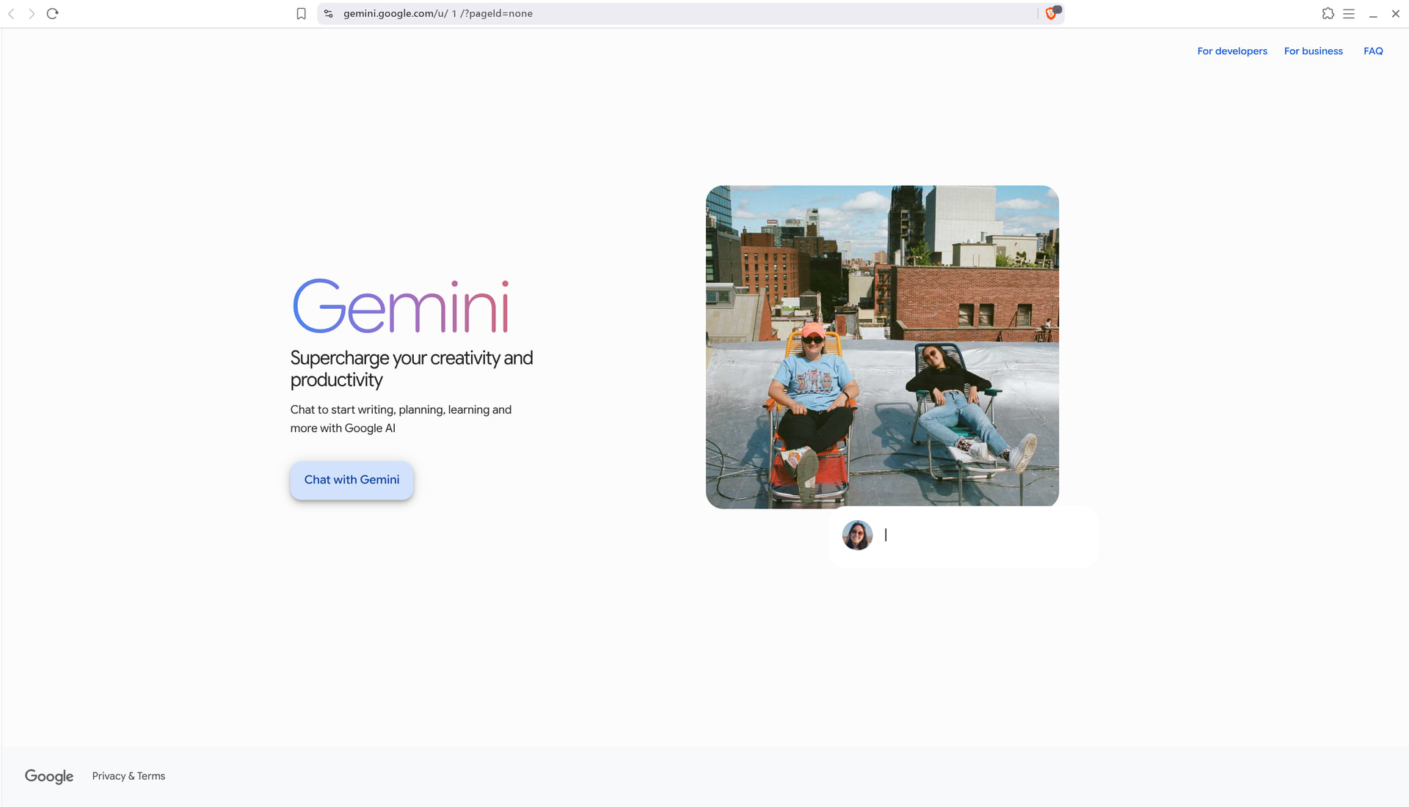
Task: Go forward using the browser forward arrow
Action: tap(32, 14)
